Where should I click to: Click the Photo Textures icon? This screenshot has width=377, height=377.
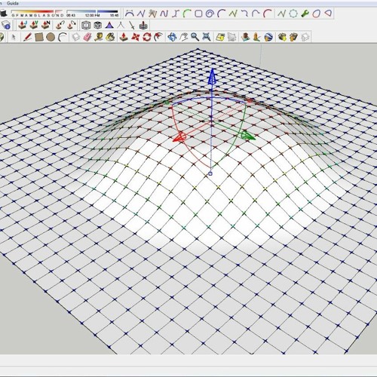[x=256, y=37]
